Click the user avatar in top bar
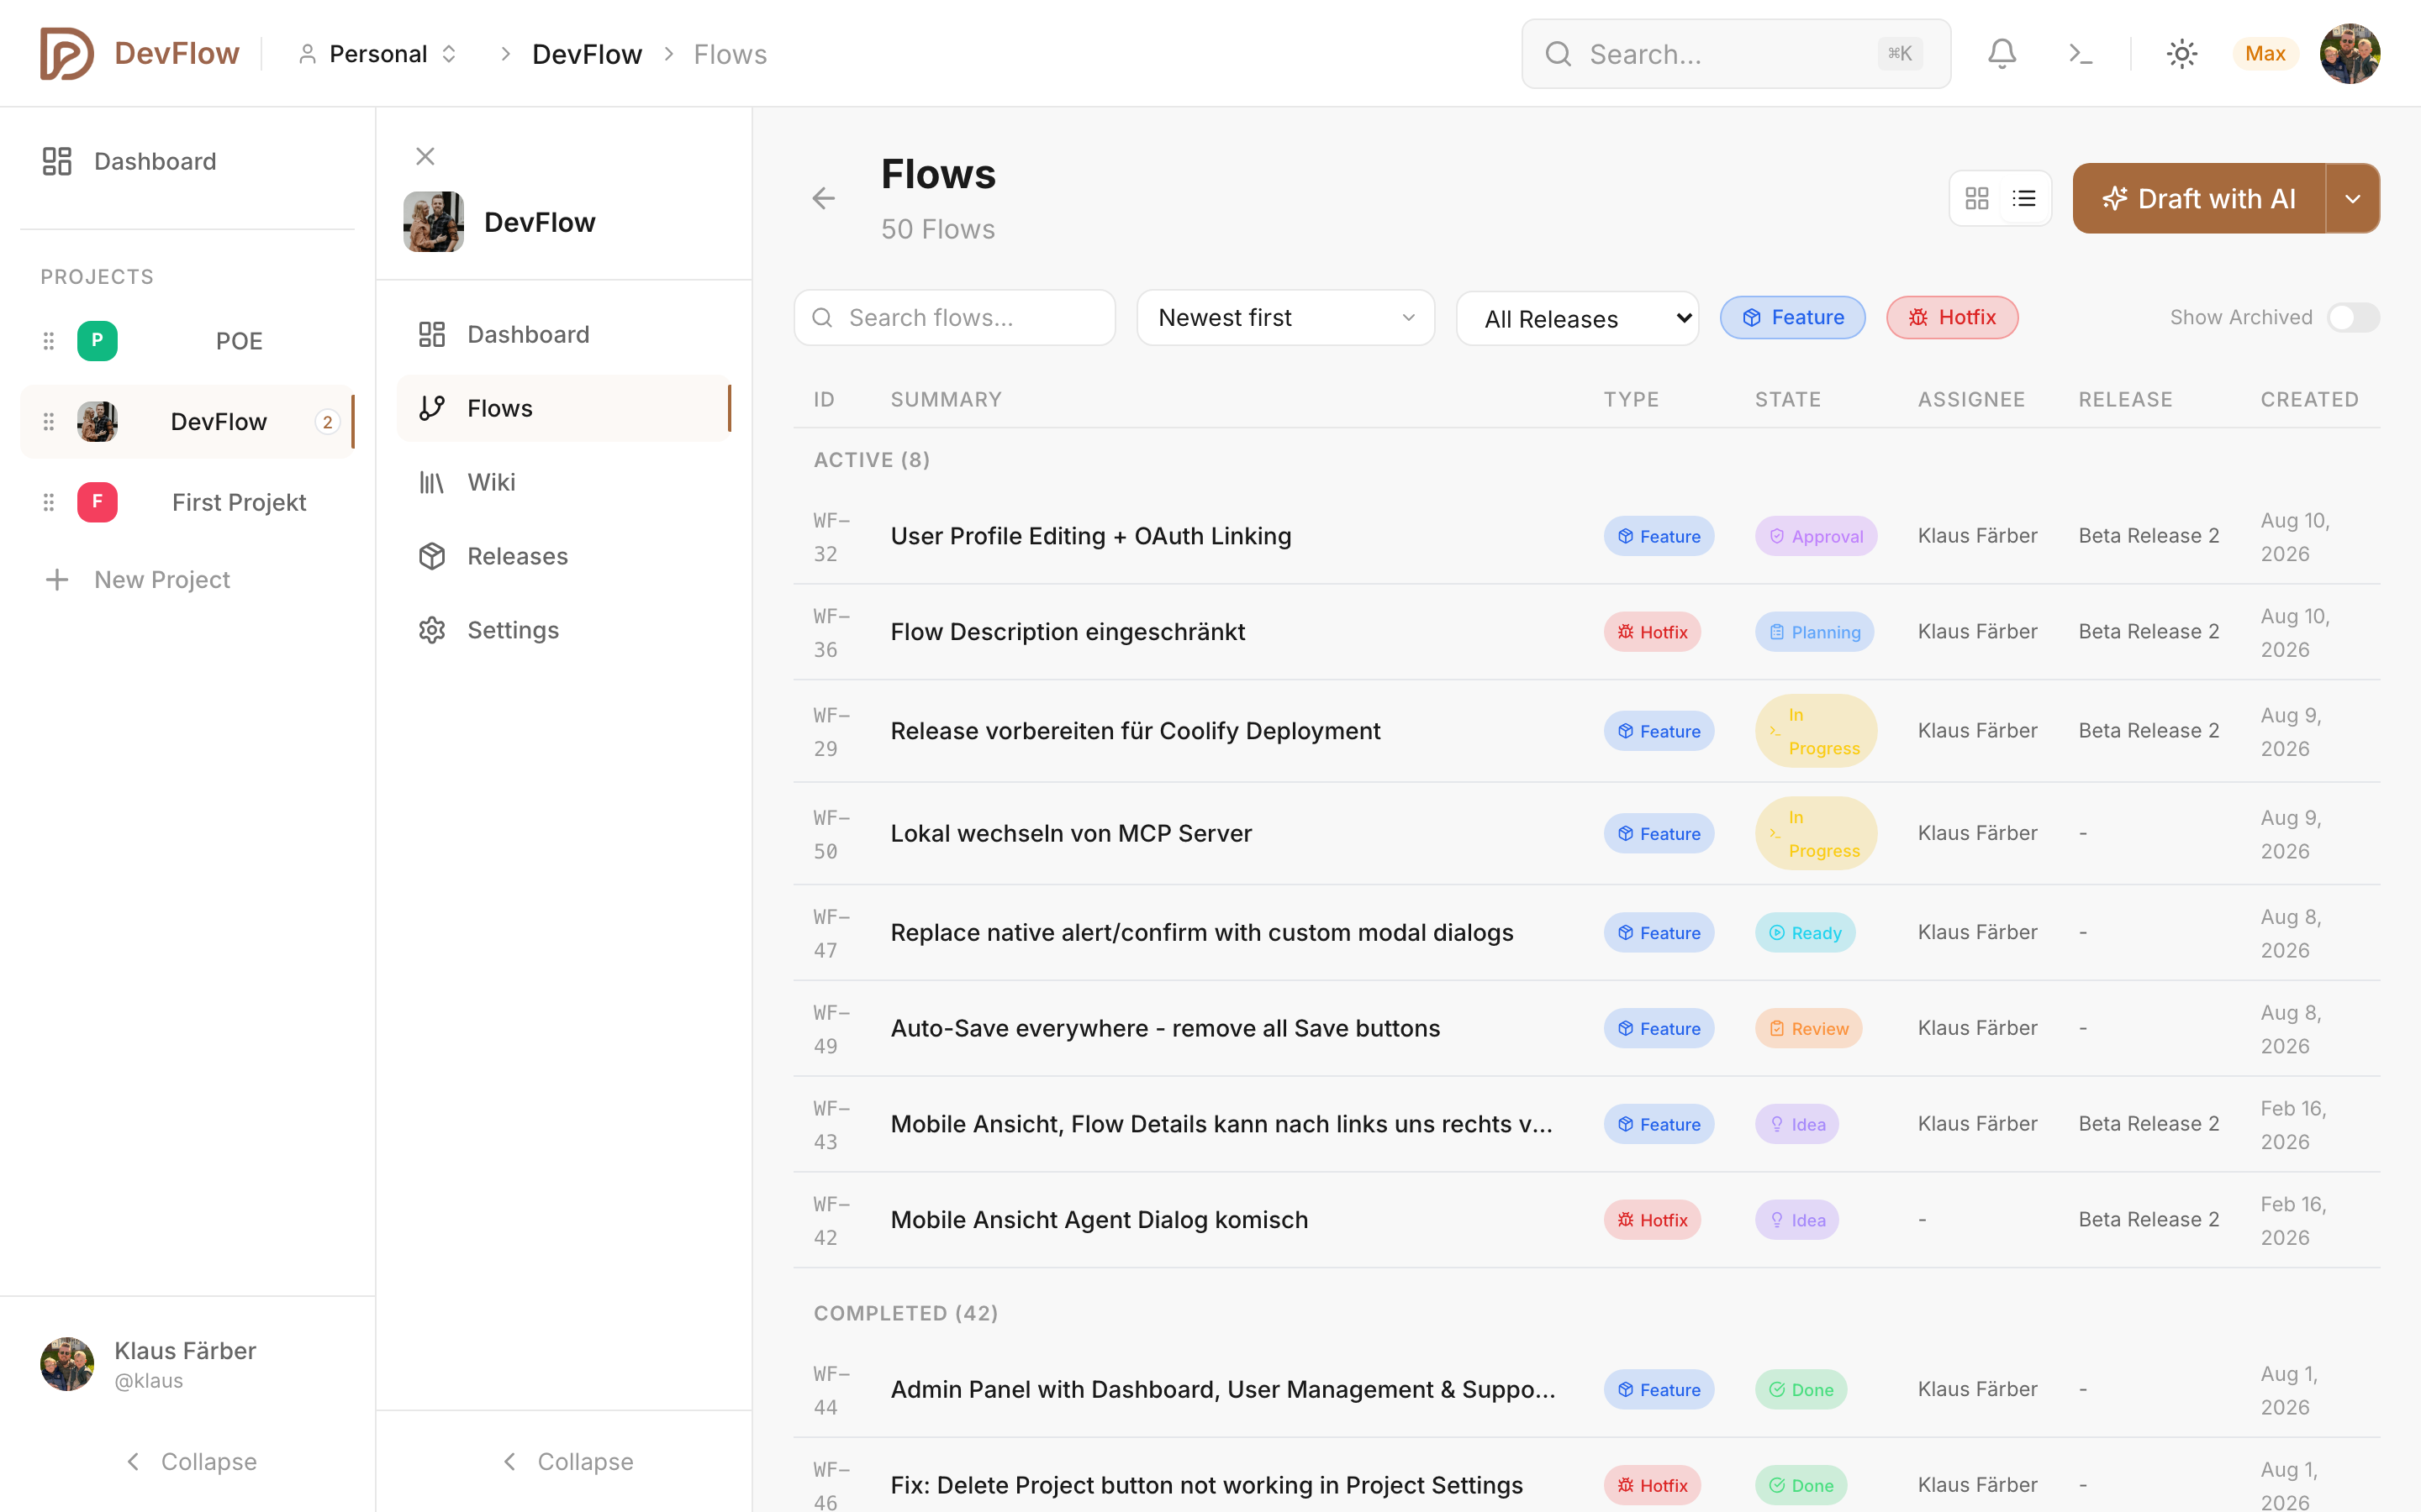 (x=2350, y=54)
